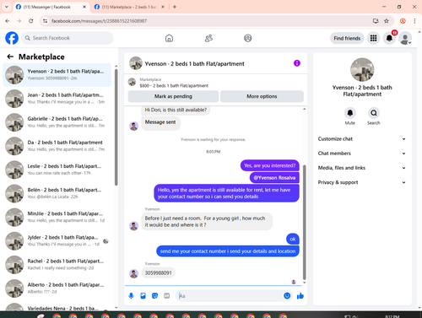Open the Home feed icon
Screen dimensions: 422x318
pyautogui.click(x=169, y=38)
